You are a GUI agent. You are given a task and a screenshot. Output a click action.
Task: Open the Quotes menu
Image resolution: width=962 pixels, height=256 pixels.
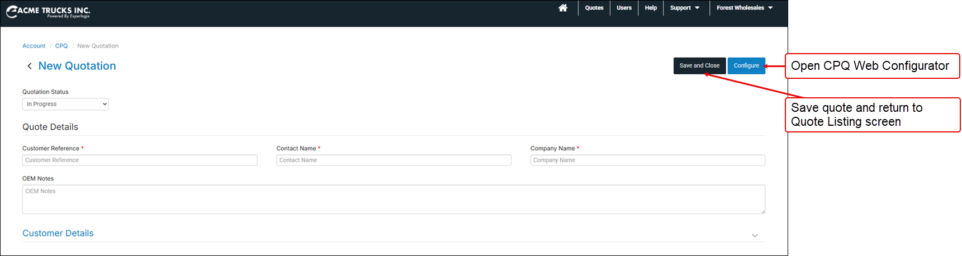pyautogui.click(x=594, y=8)
